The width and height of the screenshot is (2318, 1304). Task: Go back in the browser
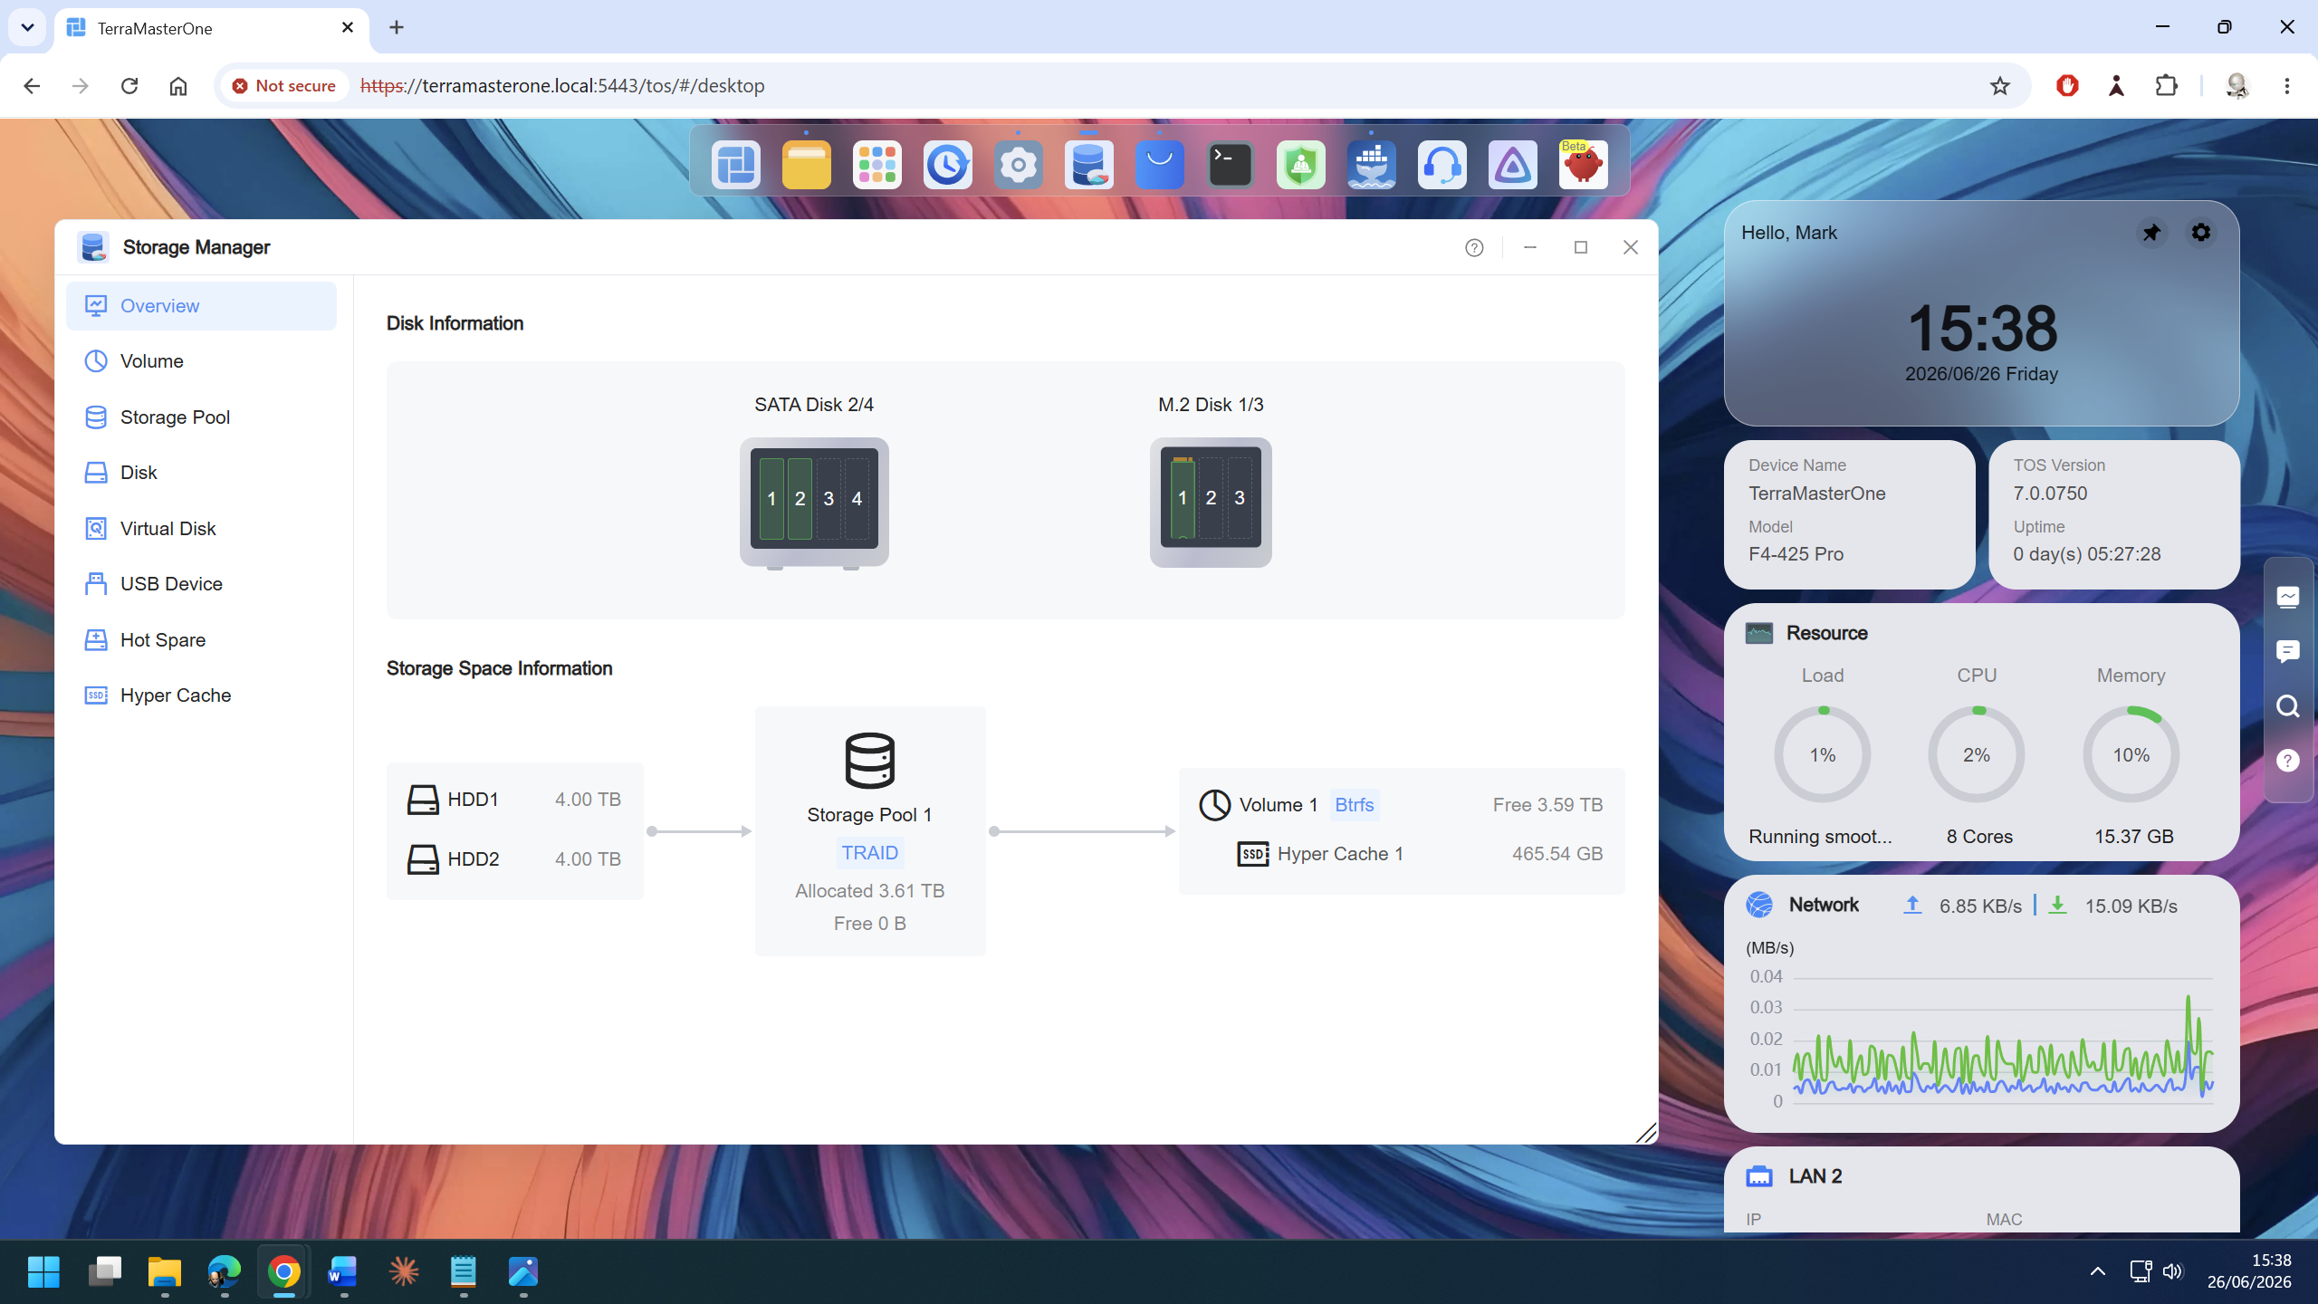pos(32,86)
